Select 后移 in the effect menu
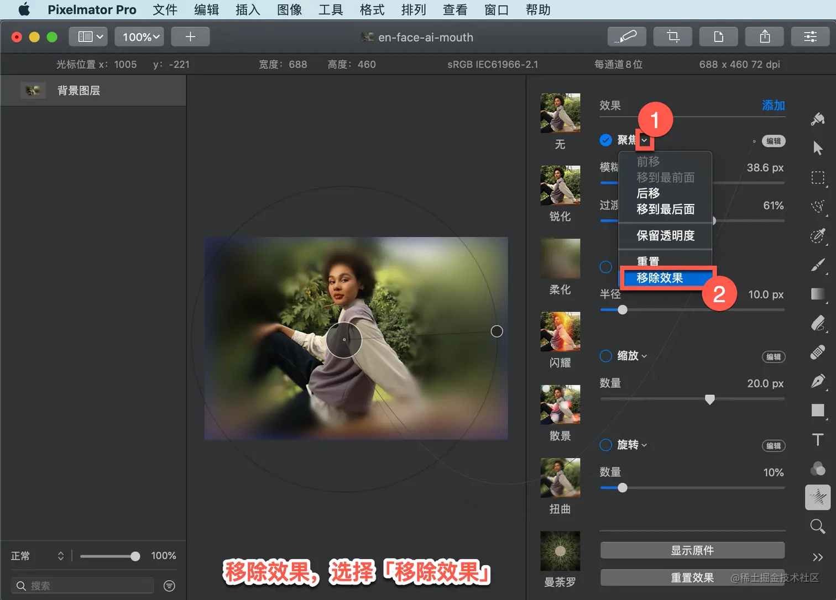Image resolution: width=836 pixels, height=600 pixels. [x=666, y=193]
